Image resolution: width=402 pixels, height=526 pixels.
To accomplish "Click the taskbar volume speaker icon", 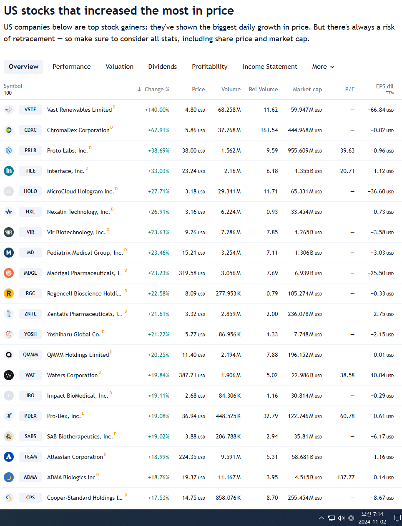I will [341, 518].
